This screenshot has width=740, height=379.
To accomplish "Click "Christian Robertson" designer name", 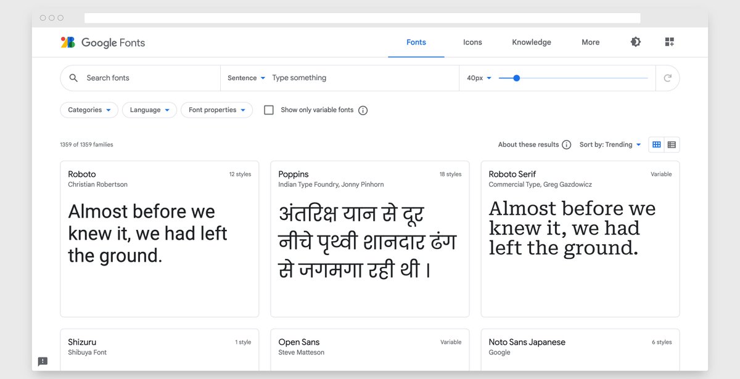I will click(x=98, y=184).
